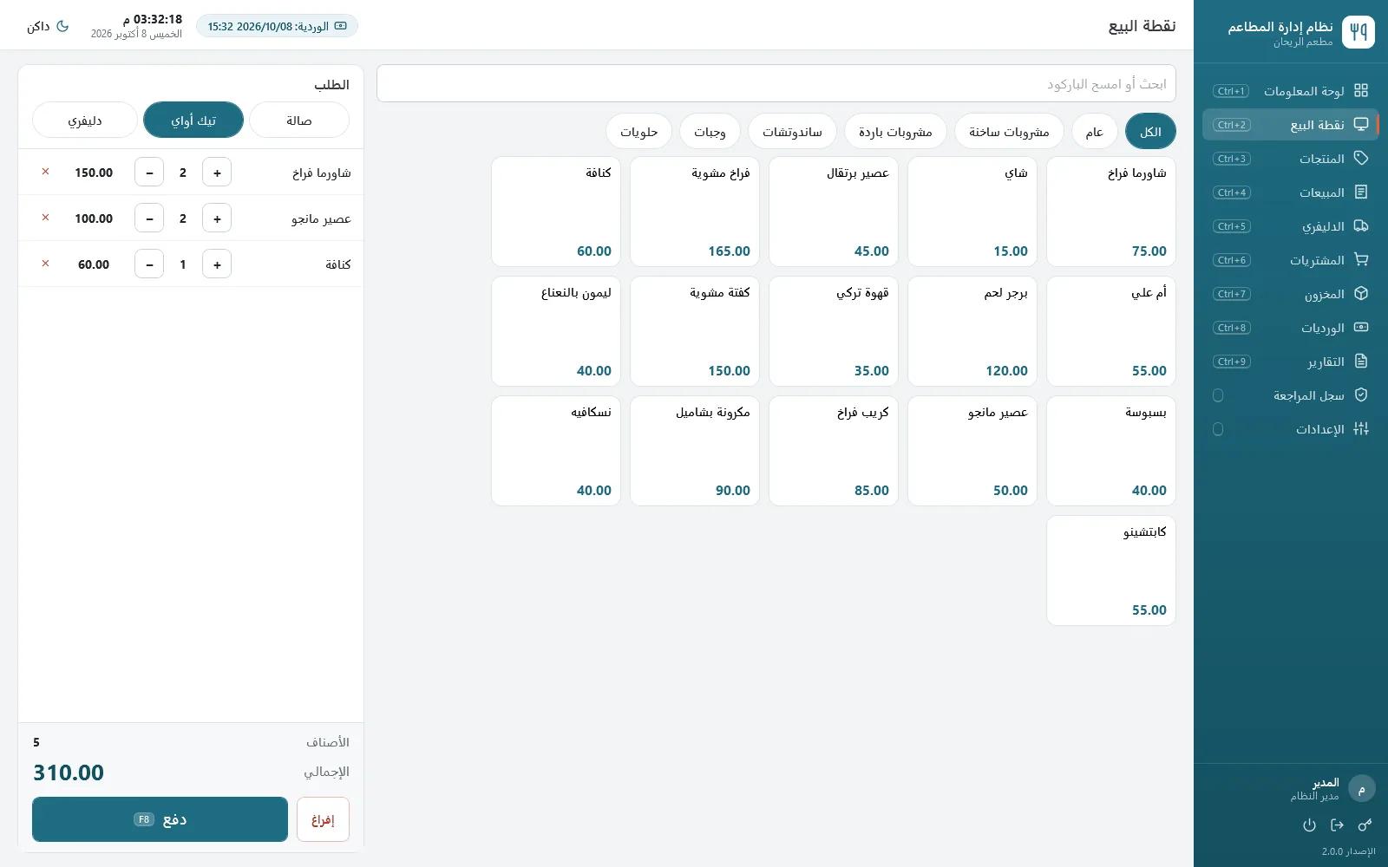Select the نقطة البيع monitor icon
The height and width of the screenshot is (867, 1388).
click(x=1361, y=125)
